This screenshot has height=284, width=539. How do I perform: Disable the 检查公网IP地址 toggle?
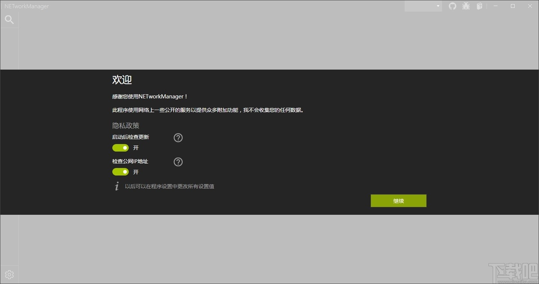pos(120,172)
